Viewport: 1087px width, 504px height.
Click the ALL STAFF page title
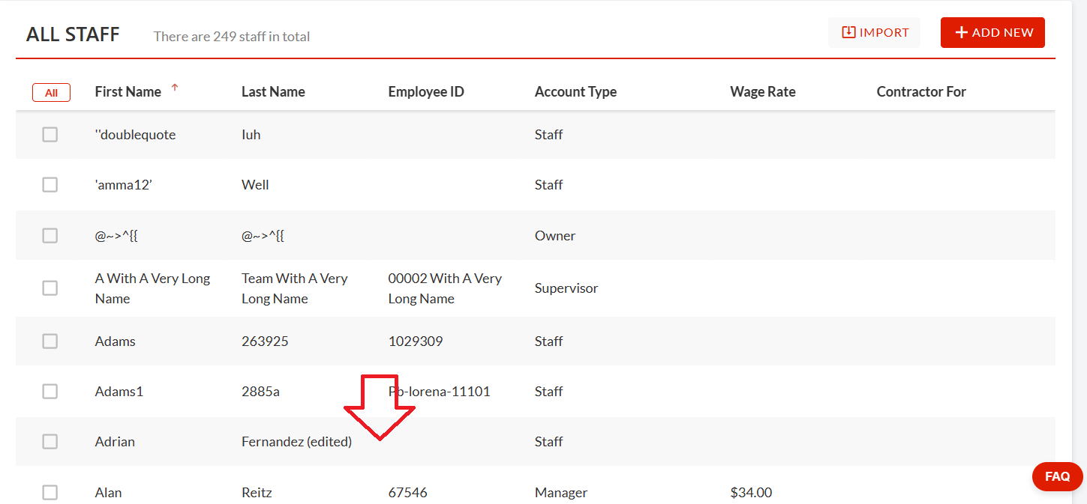pos(72,34)
